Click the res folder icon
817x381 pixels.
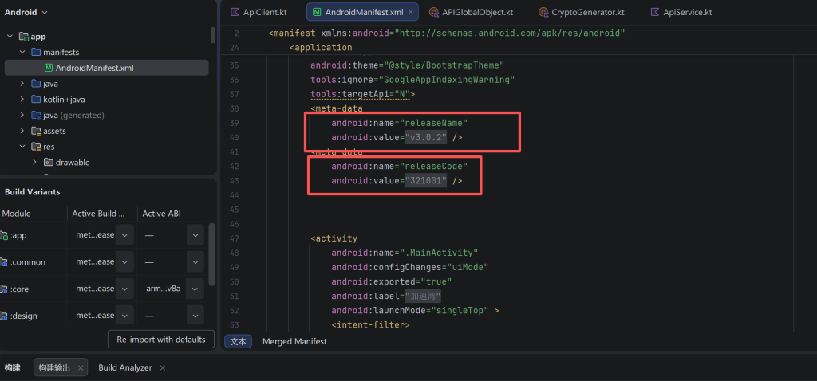click(x=36, y=147)
